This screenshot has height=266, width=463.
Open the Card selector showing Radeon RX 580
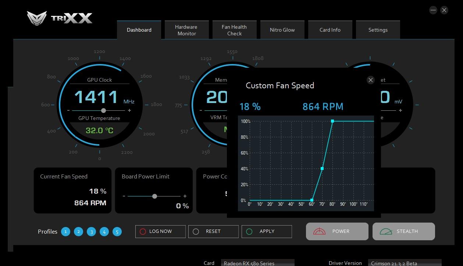[257, 263]
